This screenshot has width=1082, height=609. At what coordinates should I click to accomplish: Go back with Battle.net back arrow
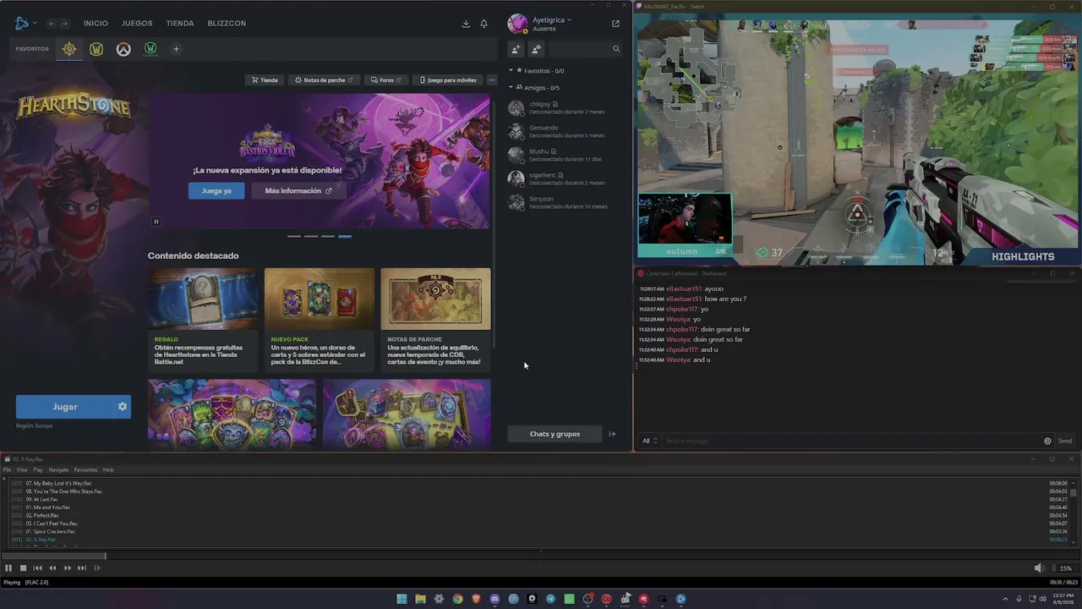(x=52, y=24)
